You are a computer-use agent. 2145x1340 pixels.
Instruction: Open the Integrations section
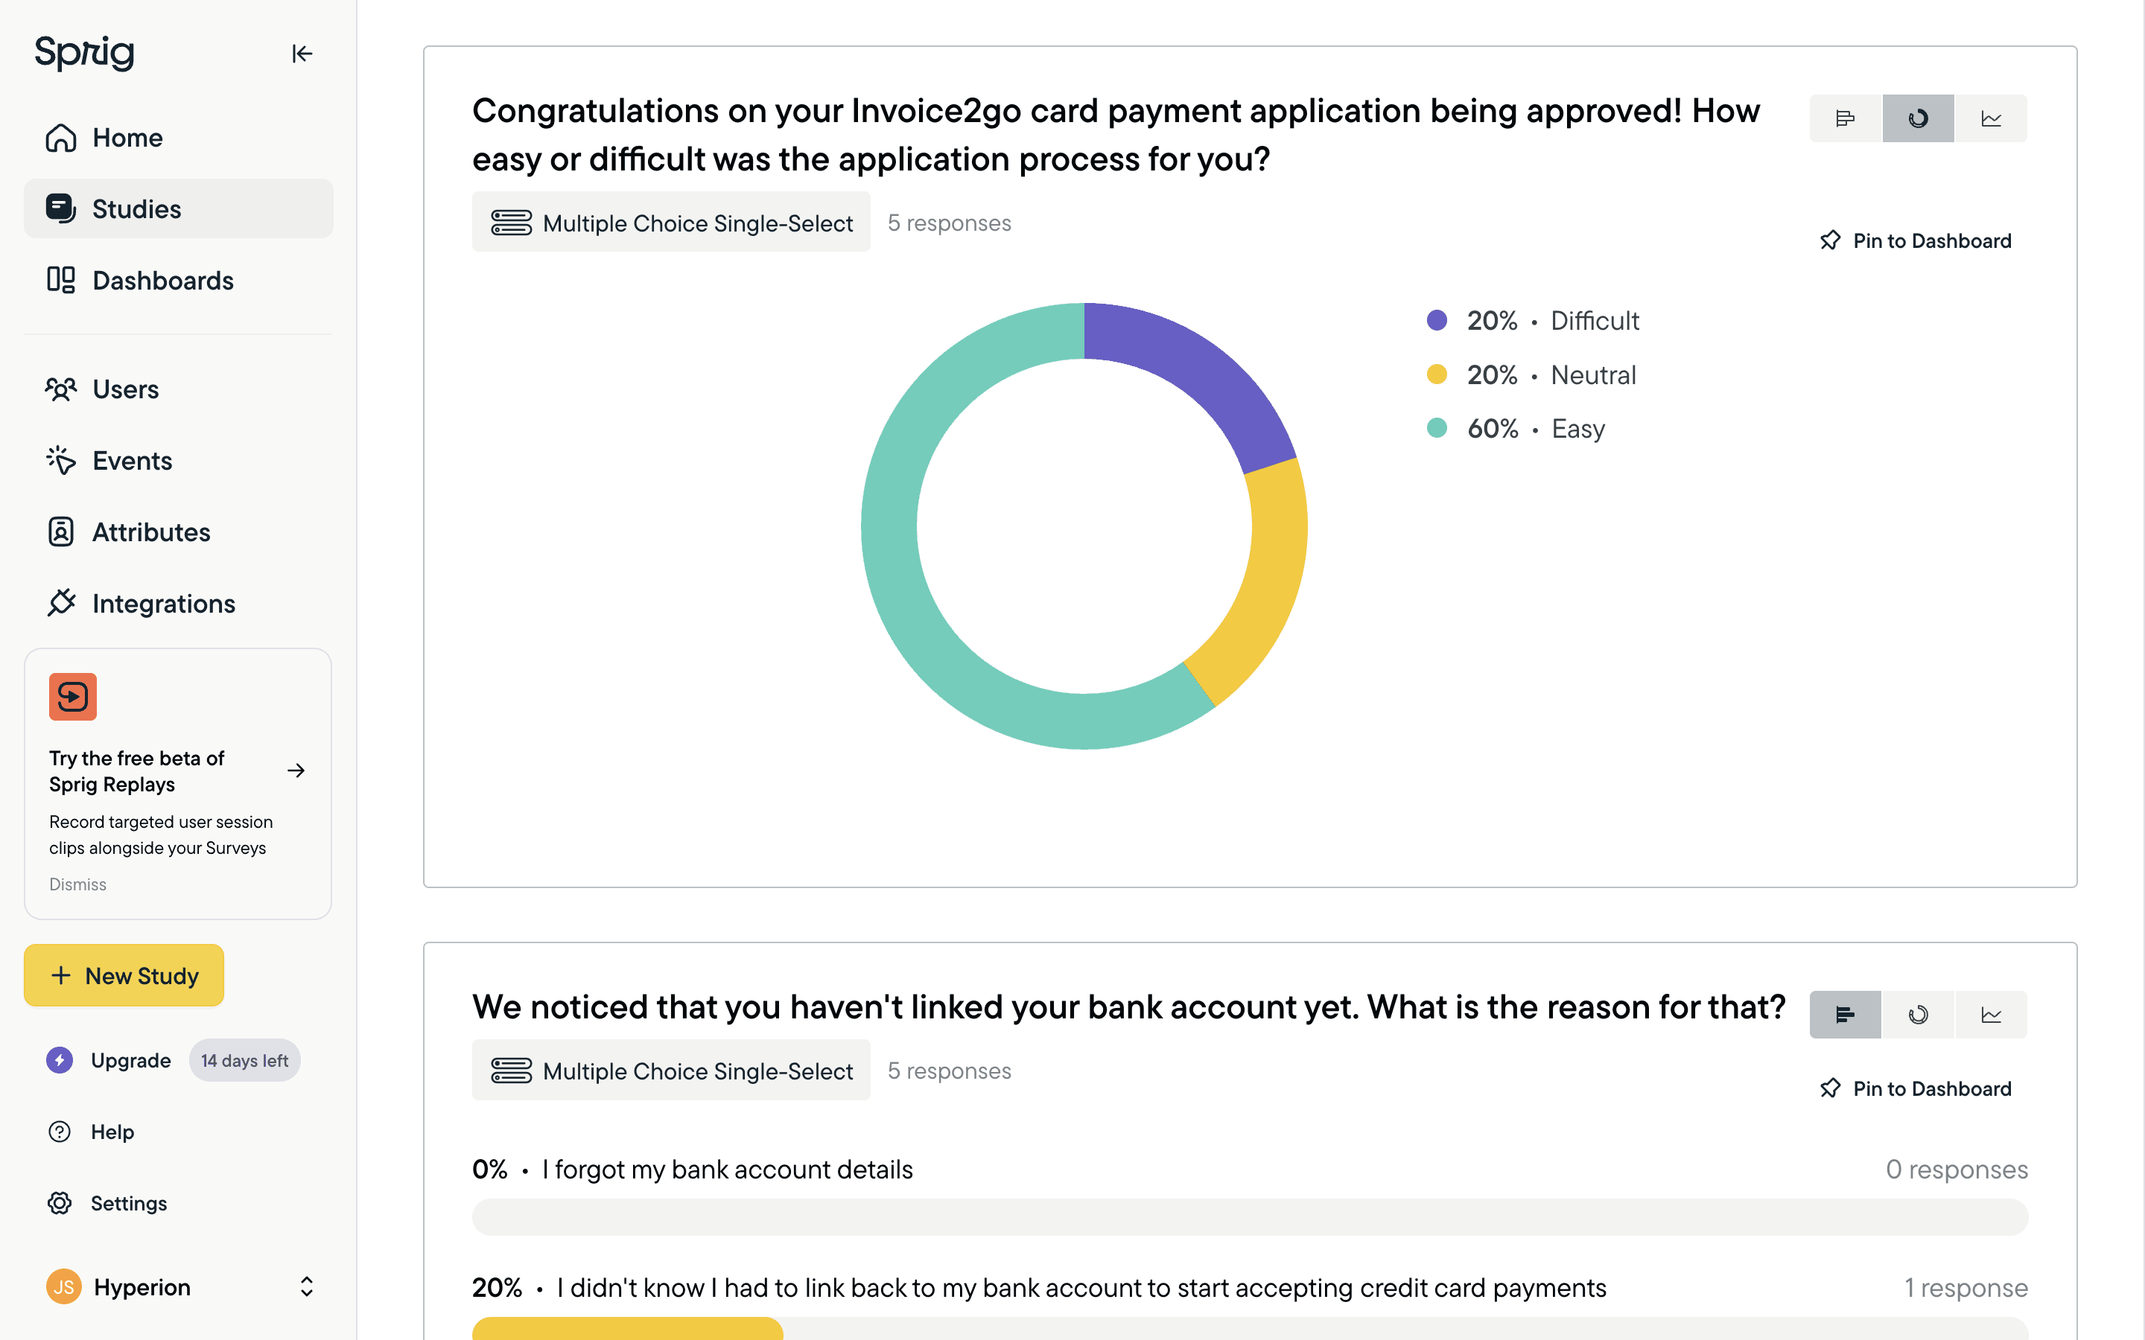[163, 604]
